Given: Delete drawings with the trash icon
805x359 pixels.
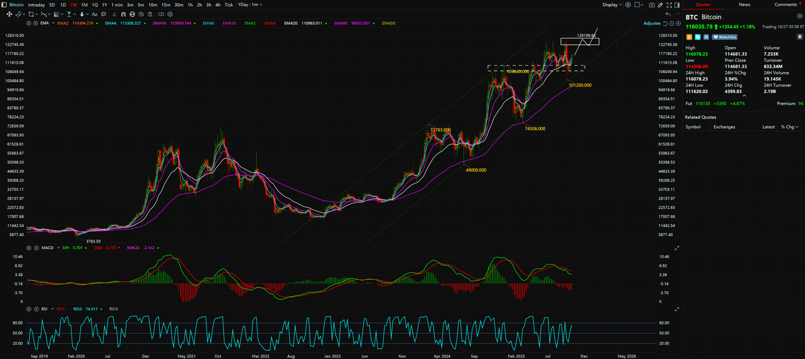Looking at the screenshot, I should pyautogui.click(x=150, y=15).
